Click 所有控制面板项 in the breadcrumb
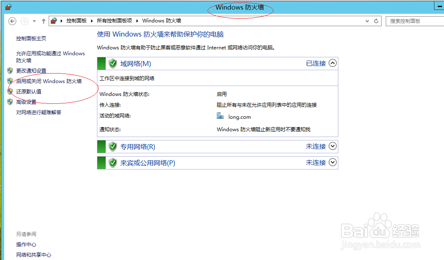Viewport: 444px width, 260px height. click(114, 21)
